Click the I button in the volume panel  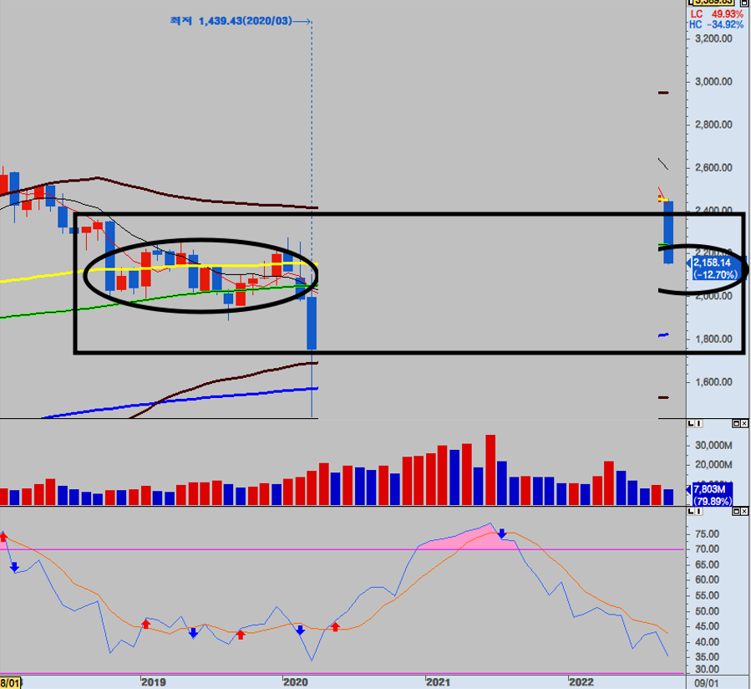click(699, 423)
